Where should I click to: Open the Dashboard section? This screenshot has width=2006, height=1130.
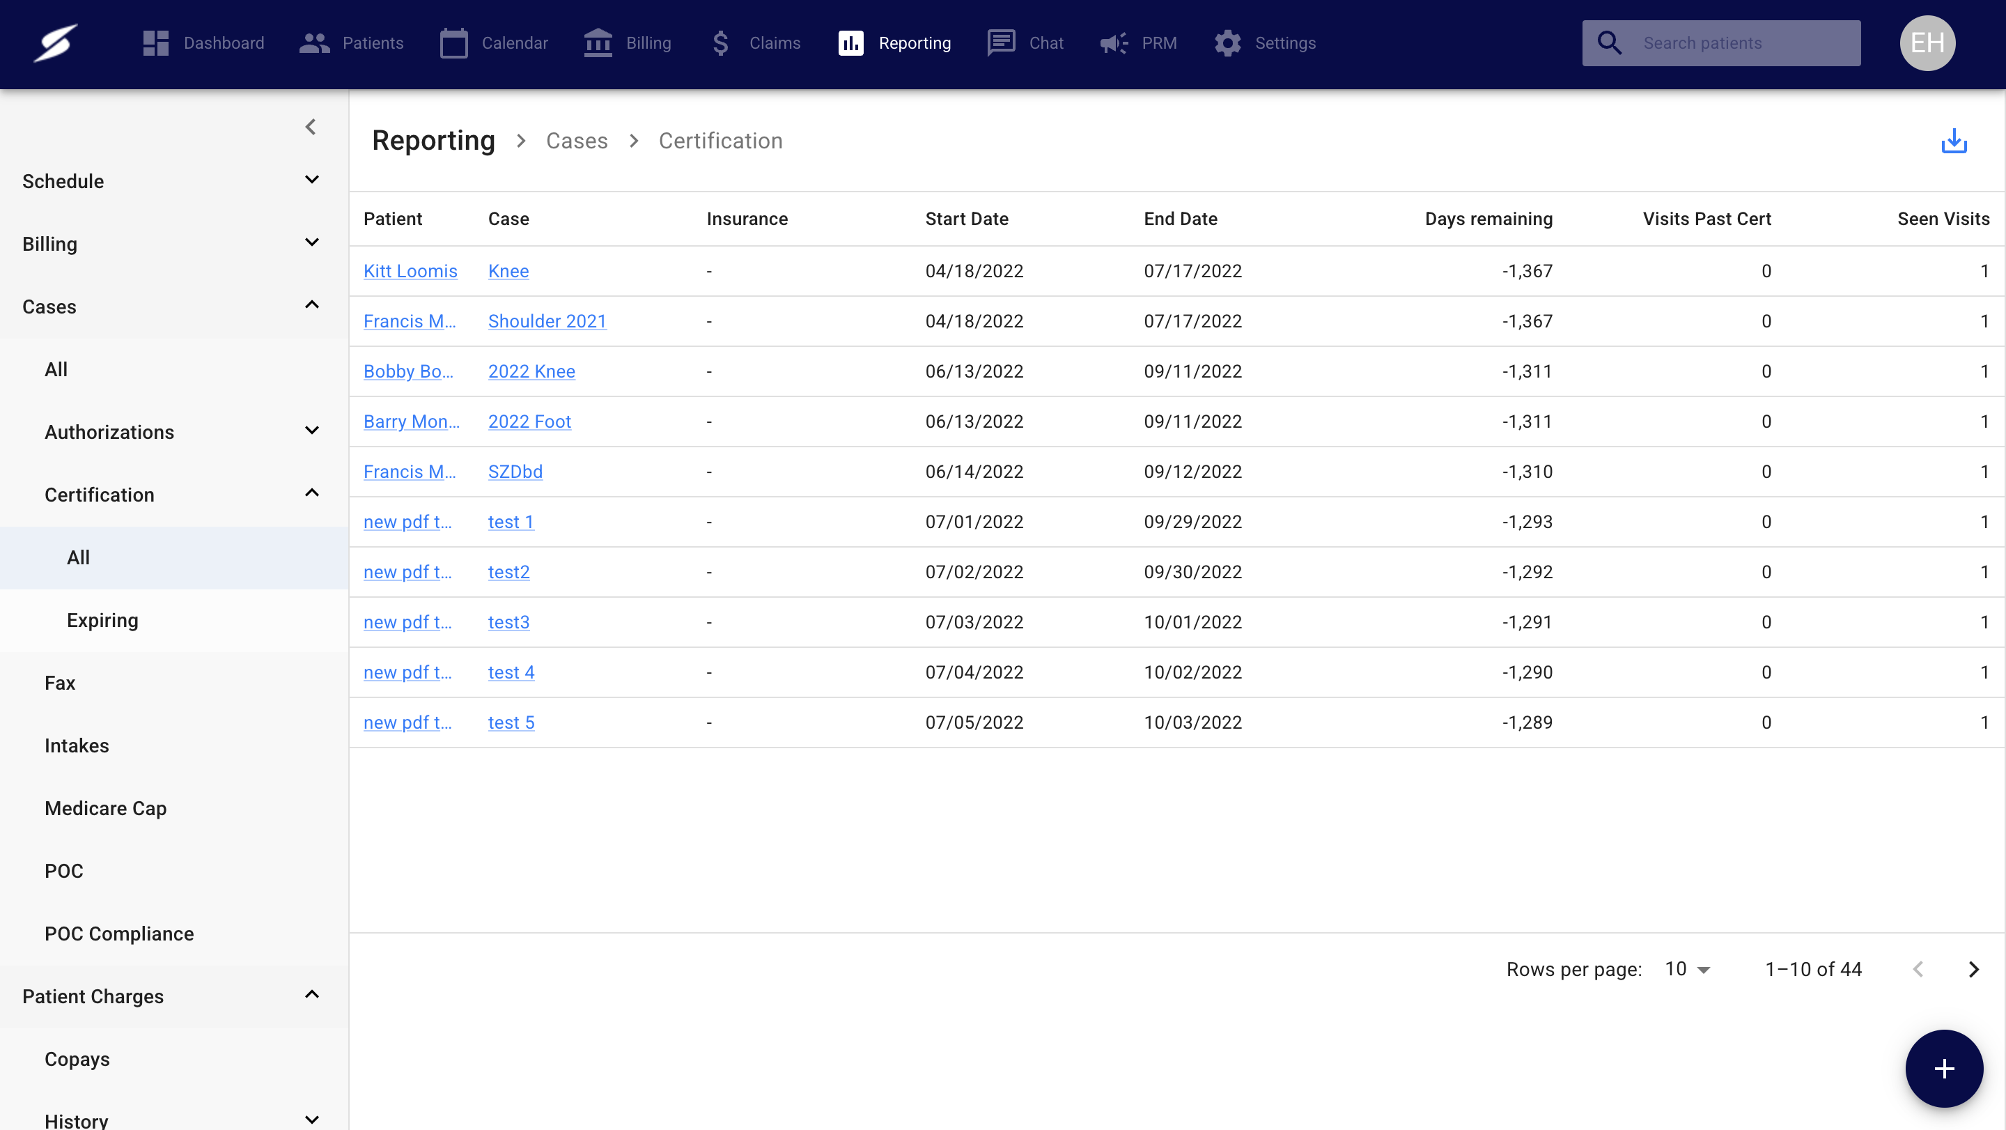(x=204, y=42)
